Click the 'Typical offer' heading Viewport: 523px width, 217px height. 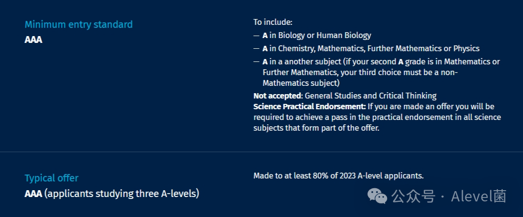click(x=51, y=178)
